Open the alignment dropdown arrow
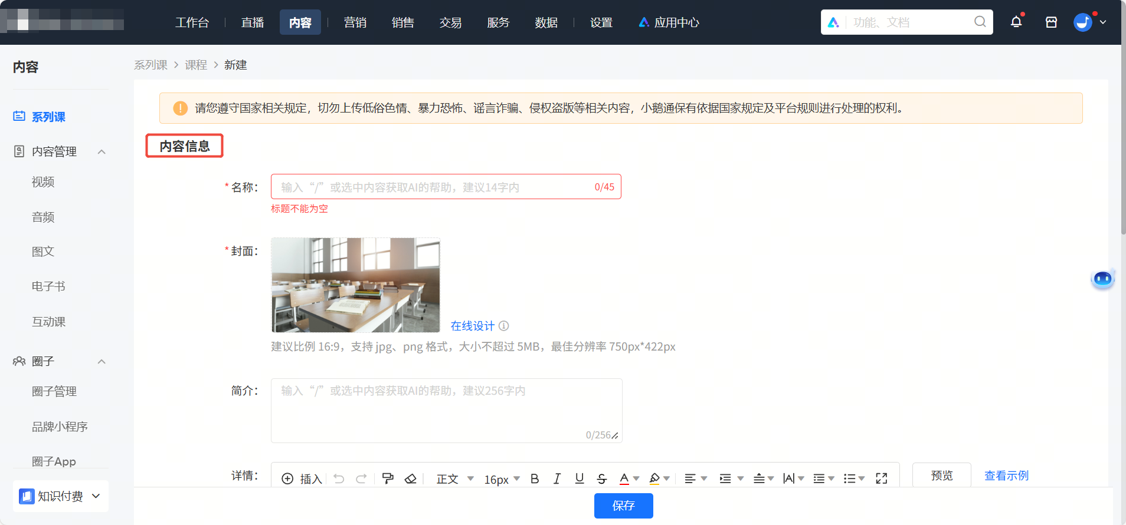 tap(703, 478)
